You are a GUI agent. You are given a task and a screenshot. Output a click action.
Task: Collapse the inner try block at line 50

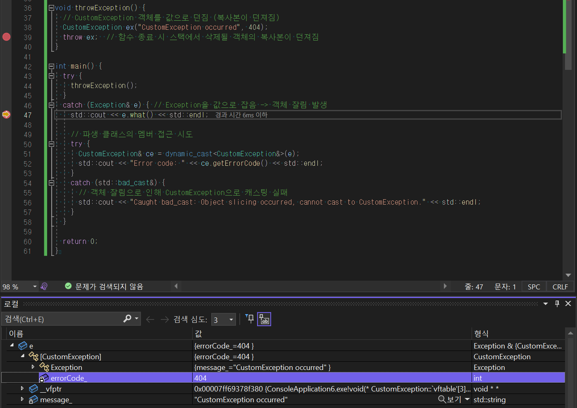(x=51, y=144)
